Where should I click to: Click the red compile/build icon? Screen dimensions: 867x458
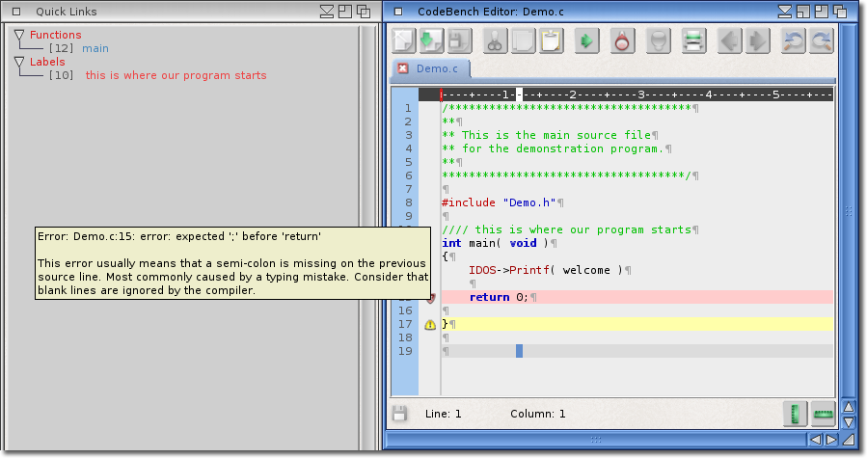pos(622,40)
